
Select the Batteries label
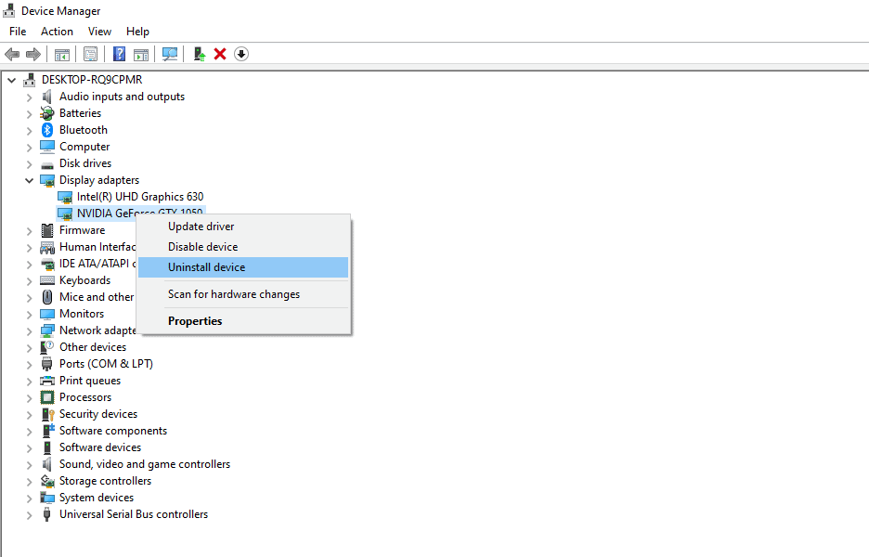coord(81,113)
